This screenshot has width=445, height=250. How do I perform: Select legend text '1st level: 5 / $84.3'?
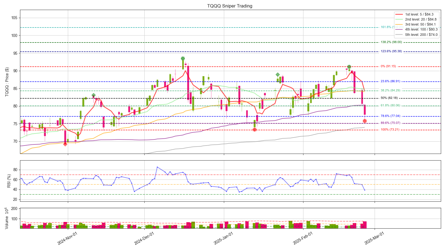(x=419, y=14)
